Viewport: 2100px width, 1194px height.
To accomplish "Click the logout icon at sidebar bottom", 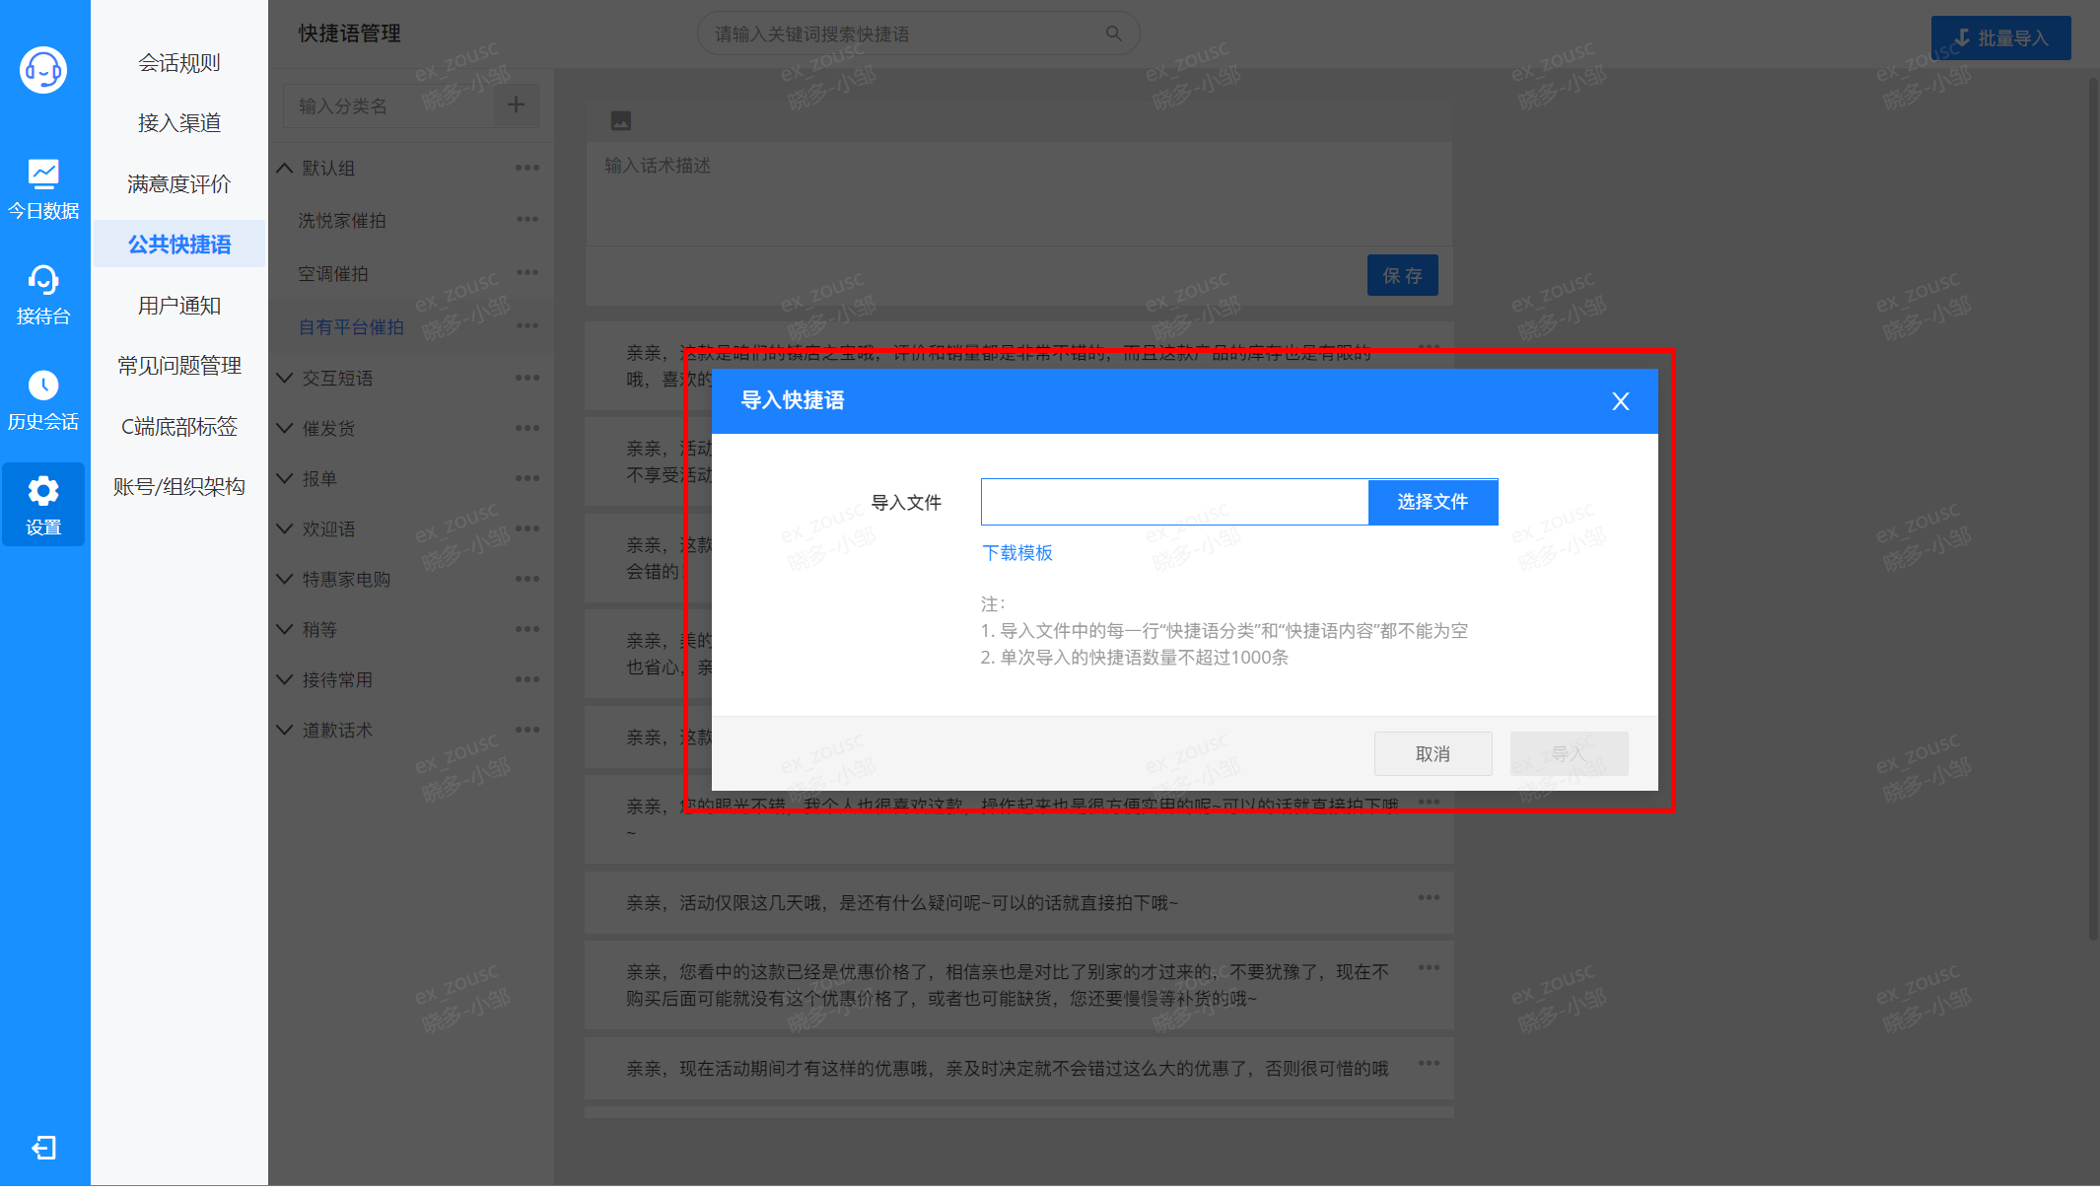I will 43,1148.
